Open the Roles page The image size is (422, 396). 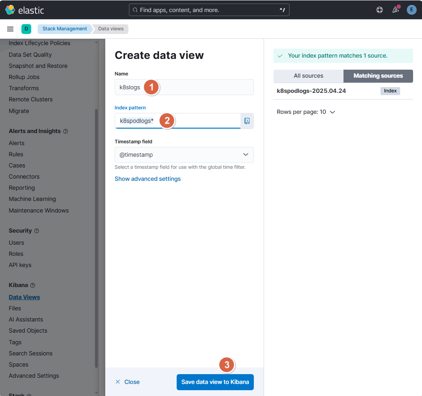tap(16, 254)
